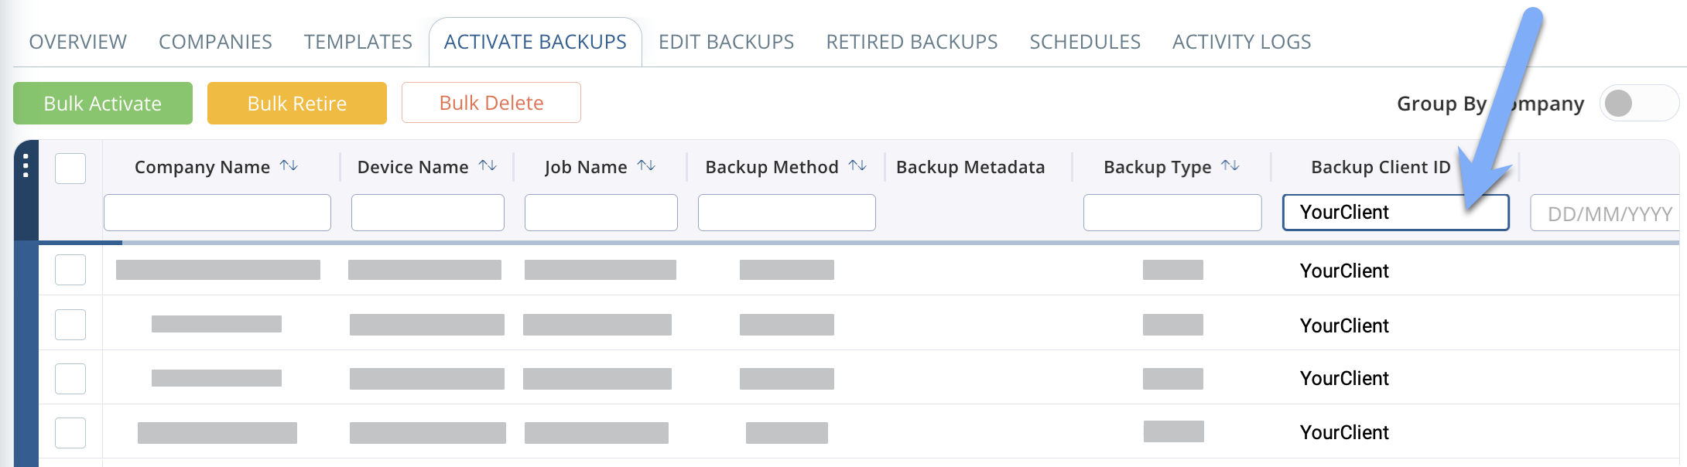Focus the Backup Client ID filter field
Screen dimensions: 1687x467
1394,213
